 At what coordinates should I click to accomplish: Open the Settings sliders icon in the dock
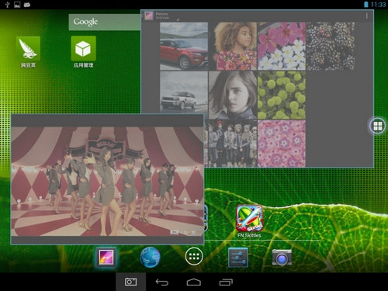point(238,257)
